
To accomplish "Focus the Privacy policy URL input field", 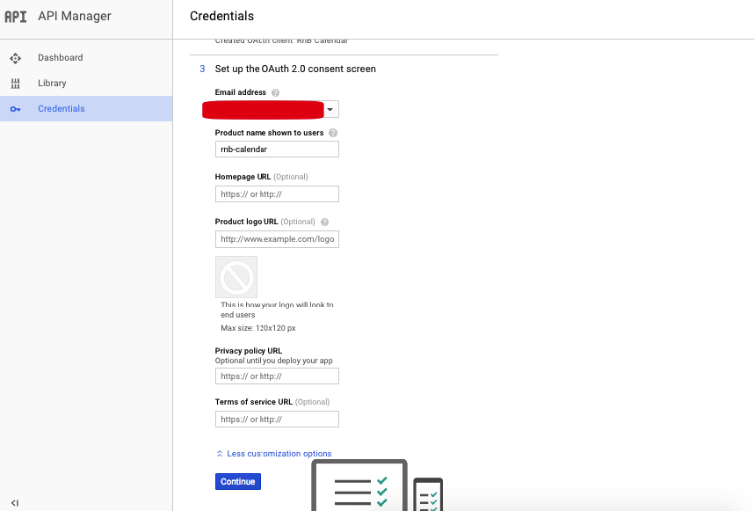I will [277, 376].
